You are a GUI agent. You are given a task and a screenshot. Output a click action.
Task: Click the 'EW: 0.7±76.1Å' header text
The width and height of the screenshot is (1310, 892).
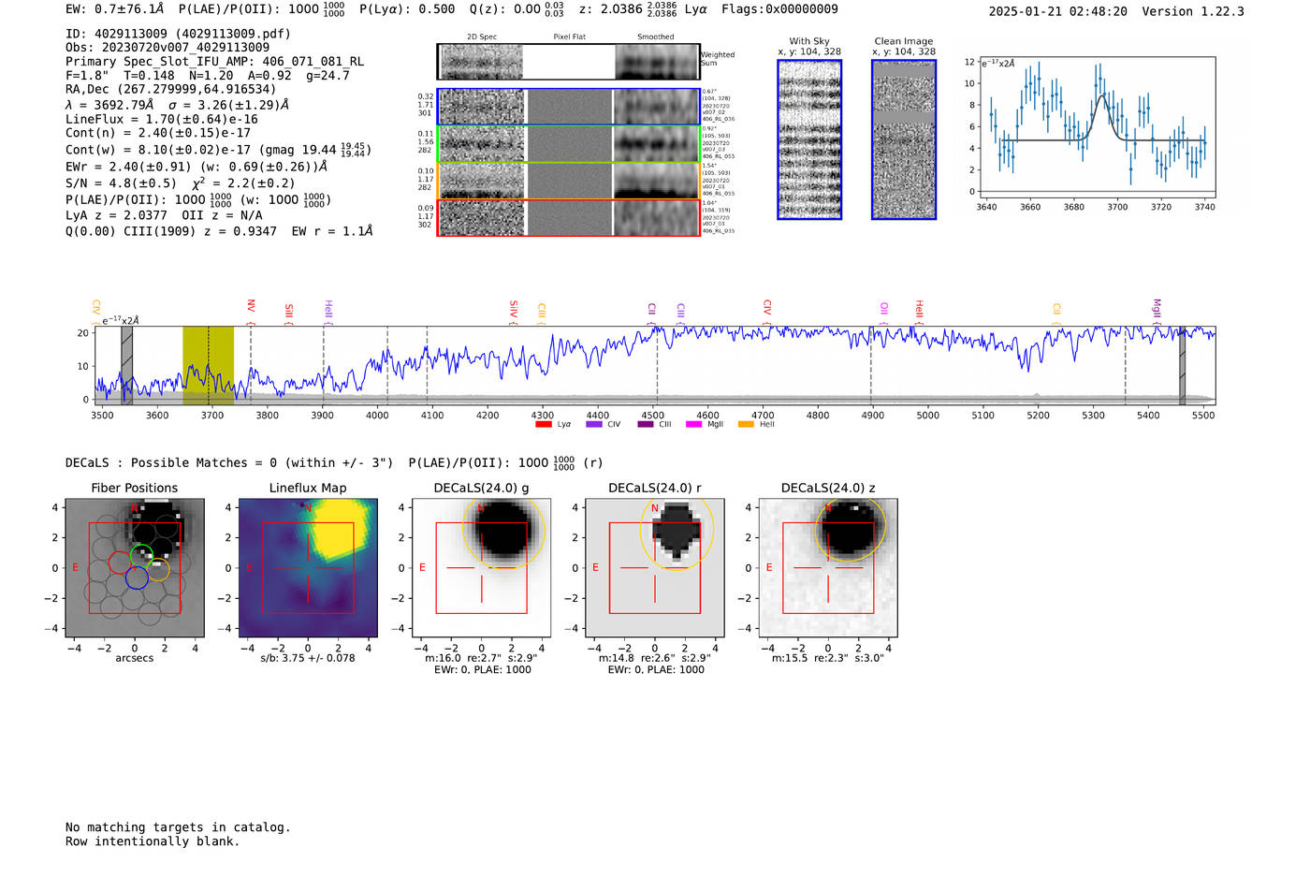[114, 9]
